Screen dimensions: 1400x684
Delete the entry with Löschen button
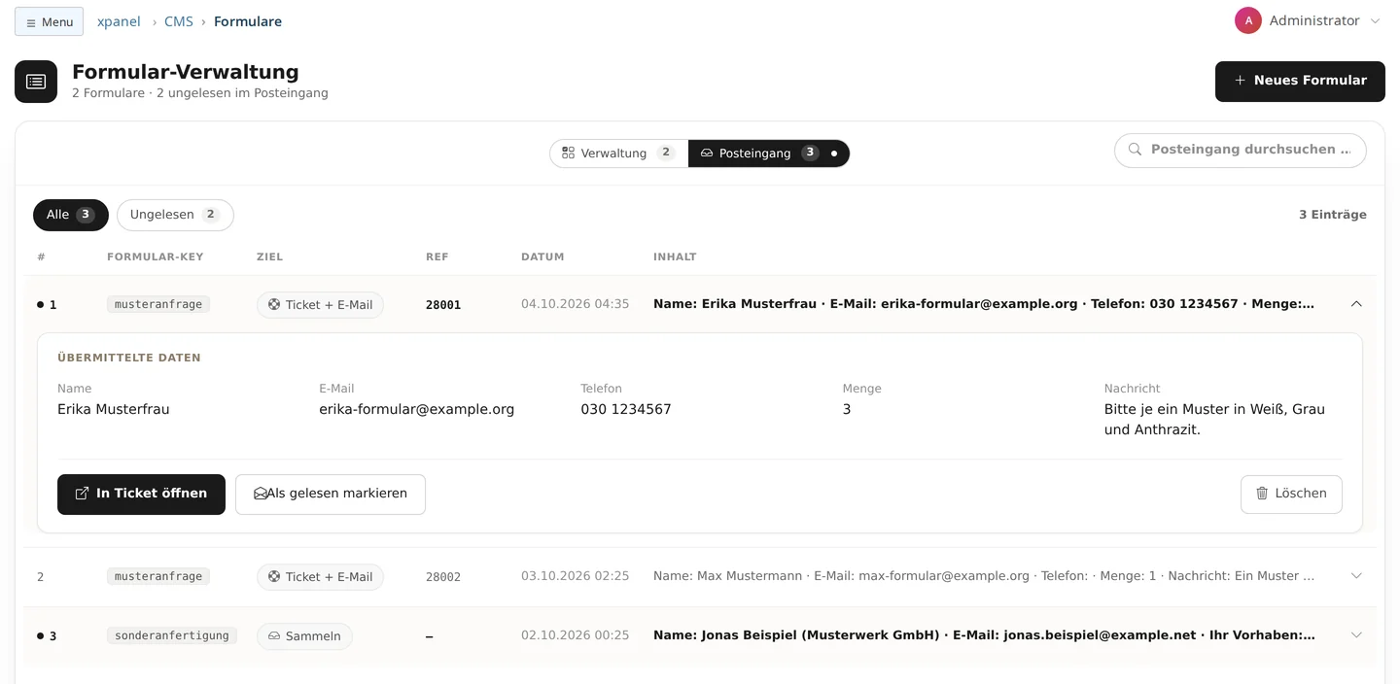point(1291,494)
